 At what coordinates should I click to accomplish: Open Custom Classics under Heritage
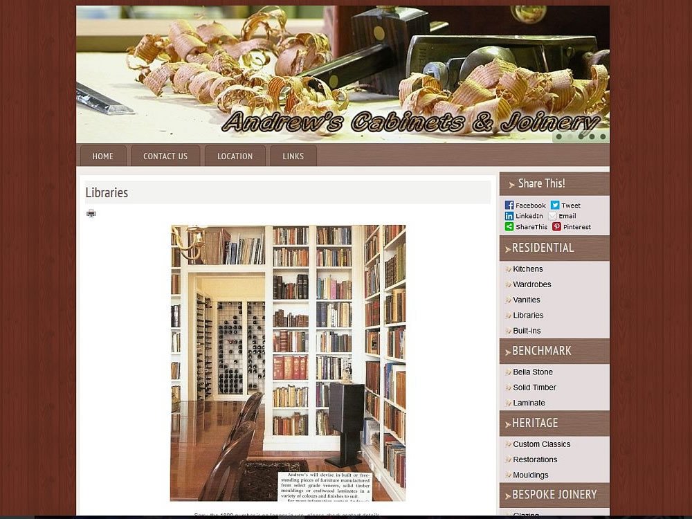(541, 444)
